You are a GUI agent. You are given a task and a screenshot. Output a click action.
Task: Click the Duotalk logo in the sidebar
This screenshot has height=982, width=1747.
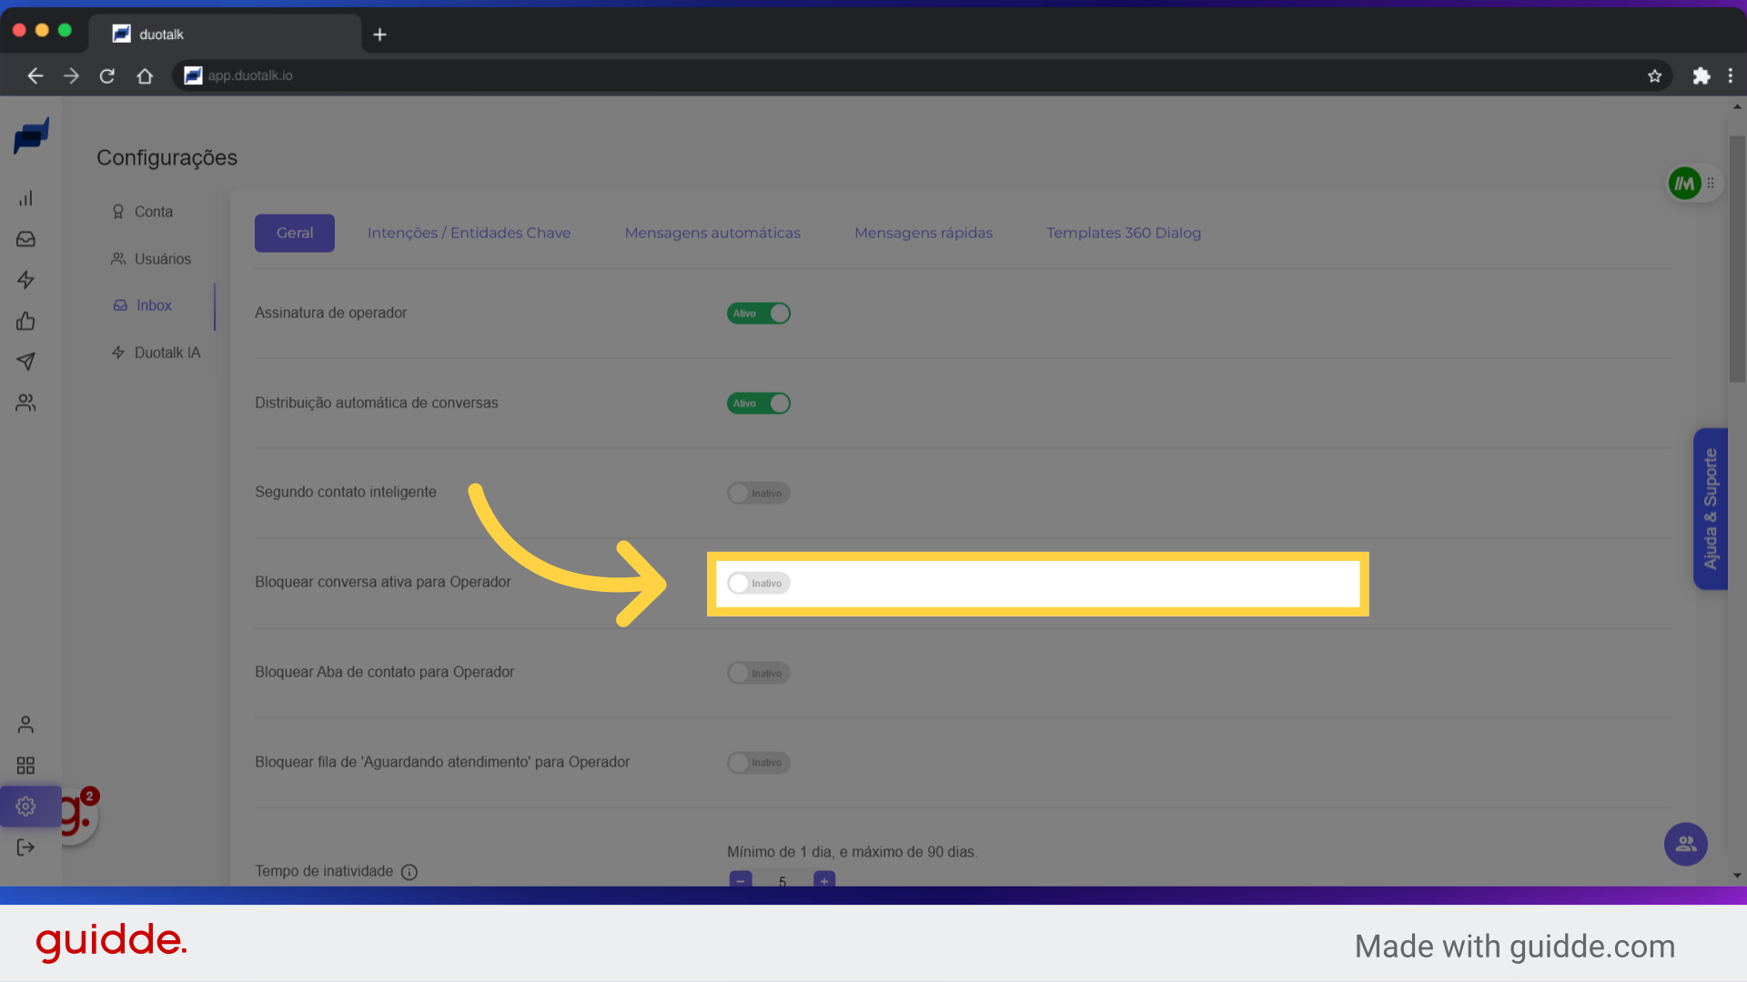31,136
